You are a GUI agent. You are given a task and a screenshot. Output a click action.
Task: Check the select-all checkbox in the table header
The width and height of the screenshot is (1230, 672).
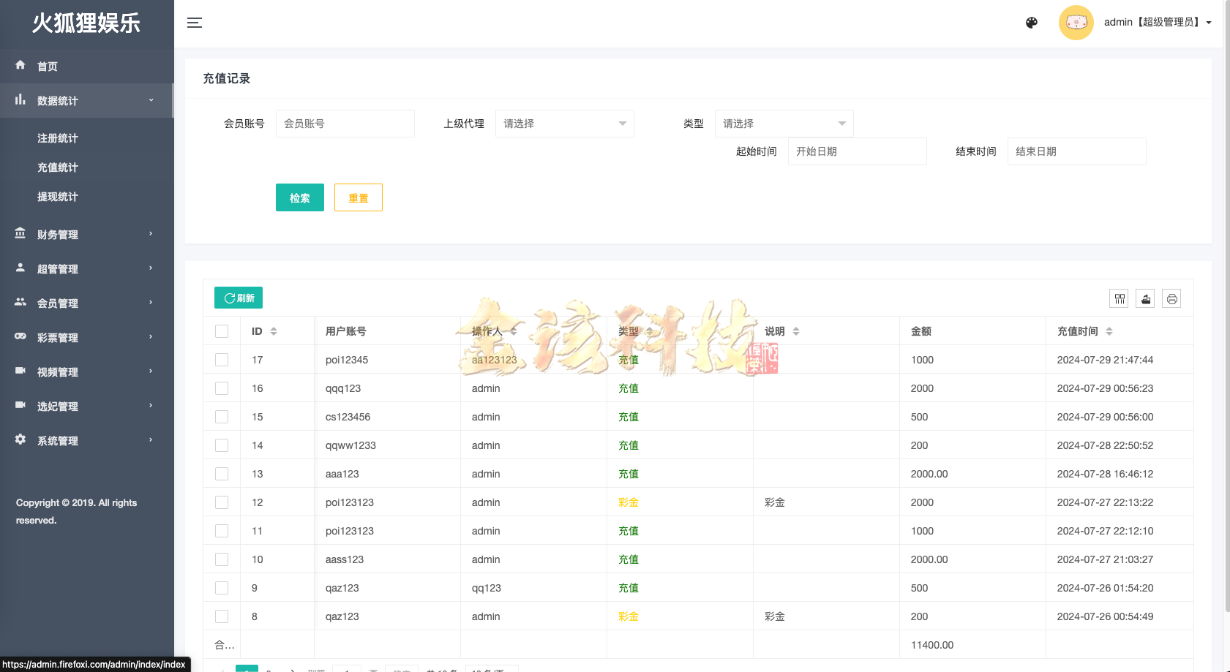coord(222,331)
